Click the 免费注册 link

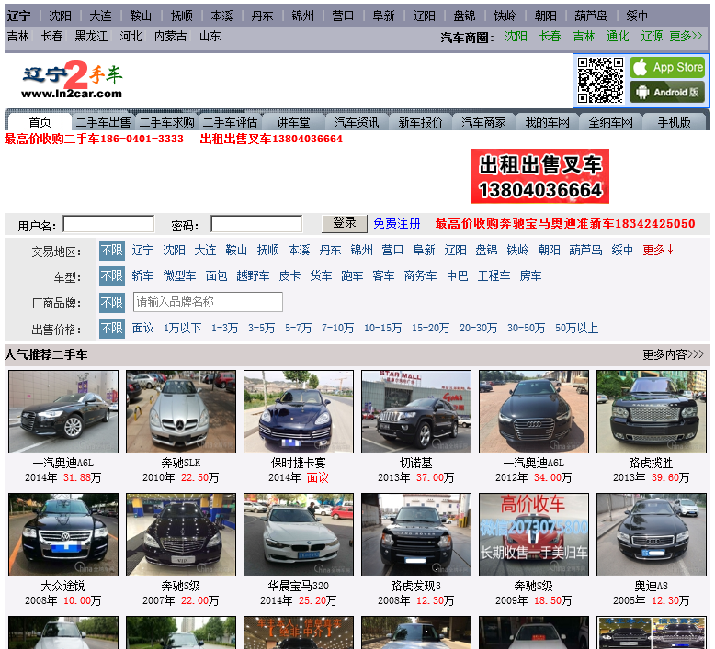coord(397,224)
